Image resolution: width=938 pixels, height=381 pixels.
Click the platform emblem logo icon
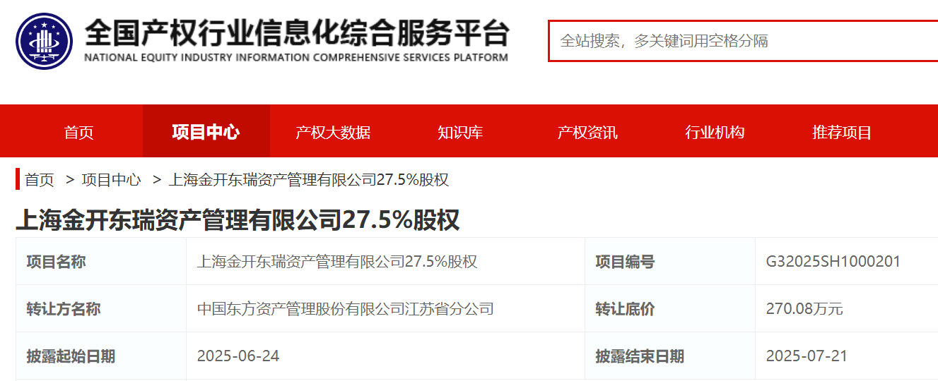(45, 41)
